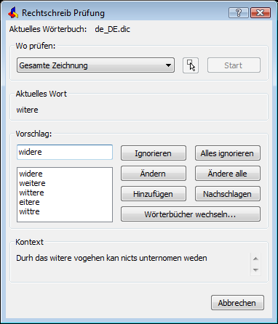Select suggestion weitere in list
Screen dimensions: 278x324
pos(32,183)
